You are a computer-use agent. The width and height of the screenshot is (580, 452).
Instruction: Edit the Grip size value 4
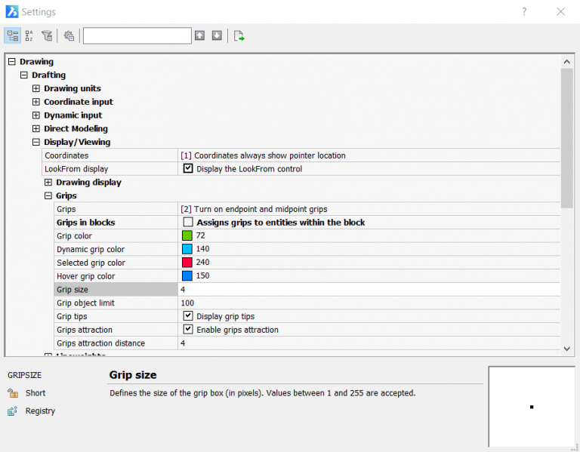tap(369, 289)
